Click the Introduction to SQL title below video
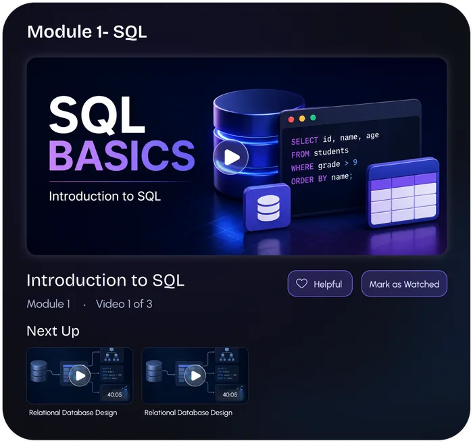 (105, 280)
